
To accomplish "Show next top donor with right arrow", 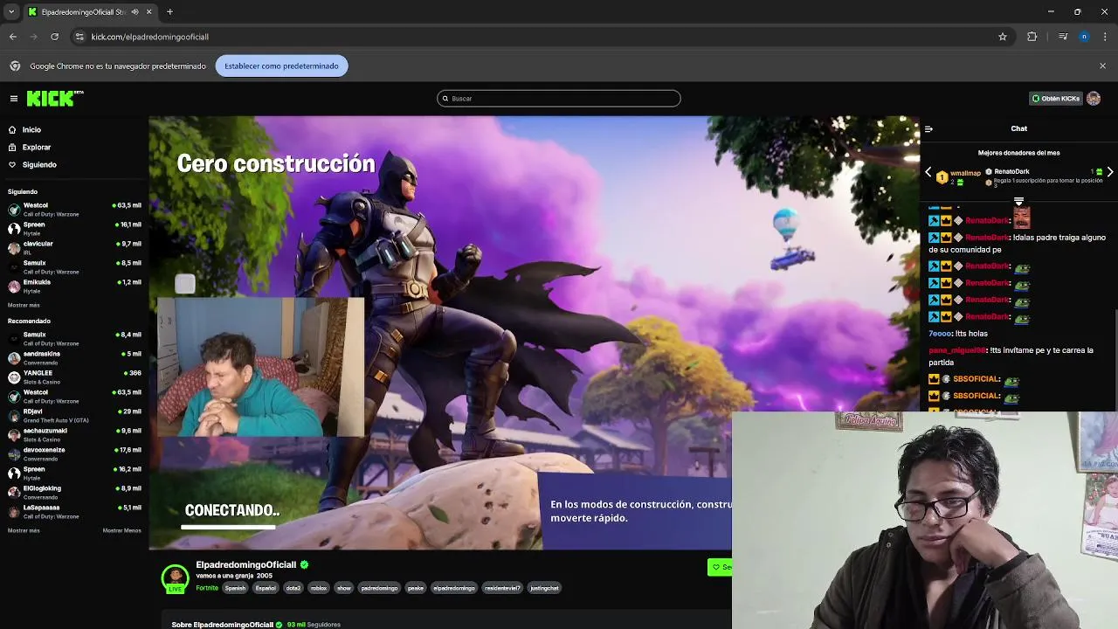I will coord(1110,173).
